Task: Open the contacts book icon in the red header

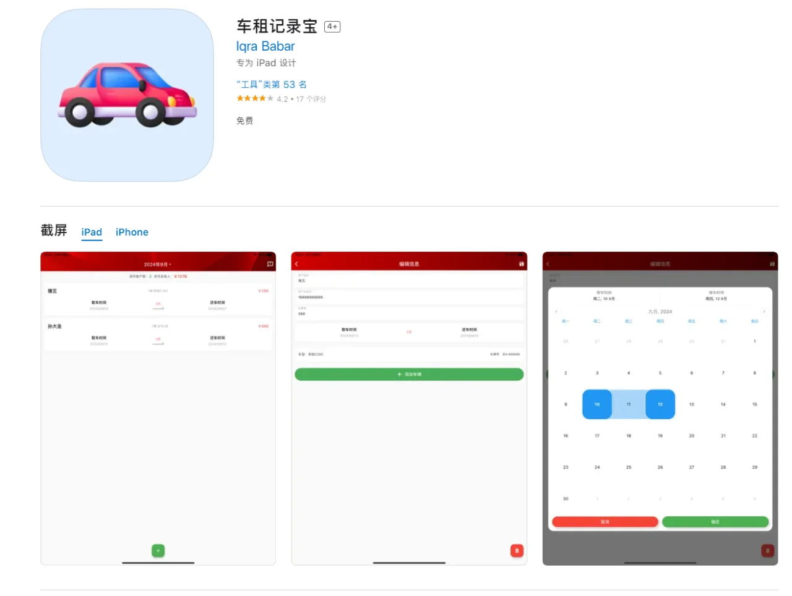Action: pyautogui.click(x=269, y=263)
